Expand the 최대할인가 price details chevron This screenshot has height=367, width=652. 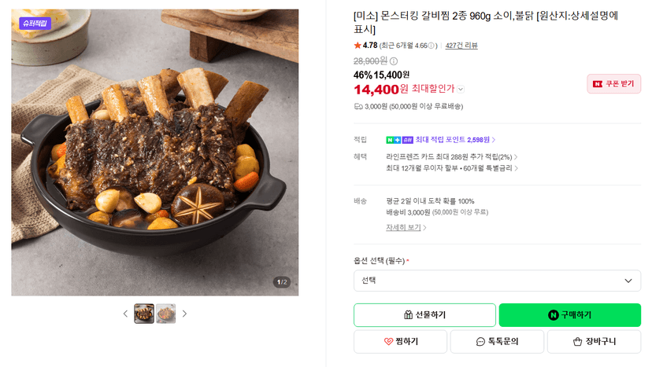pyautogui.click(x=461, y=90)
